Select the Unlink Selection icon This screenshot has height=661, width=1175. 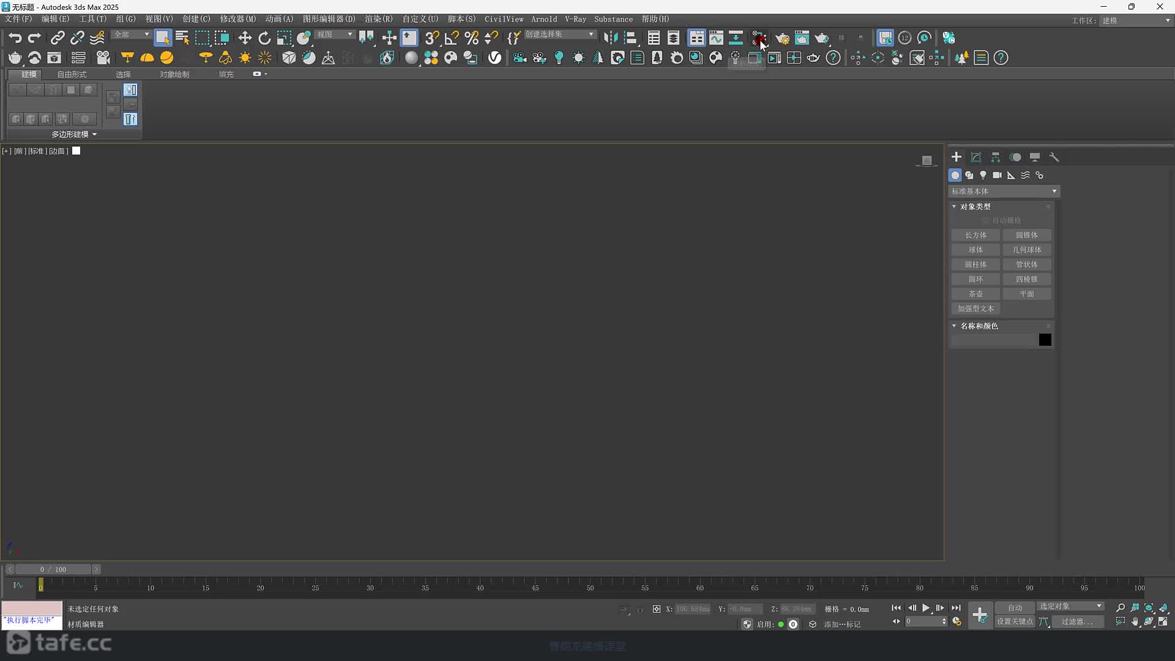pyautogui.click(x=77, y=38)
